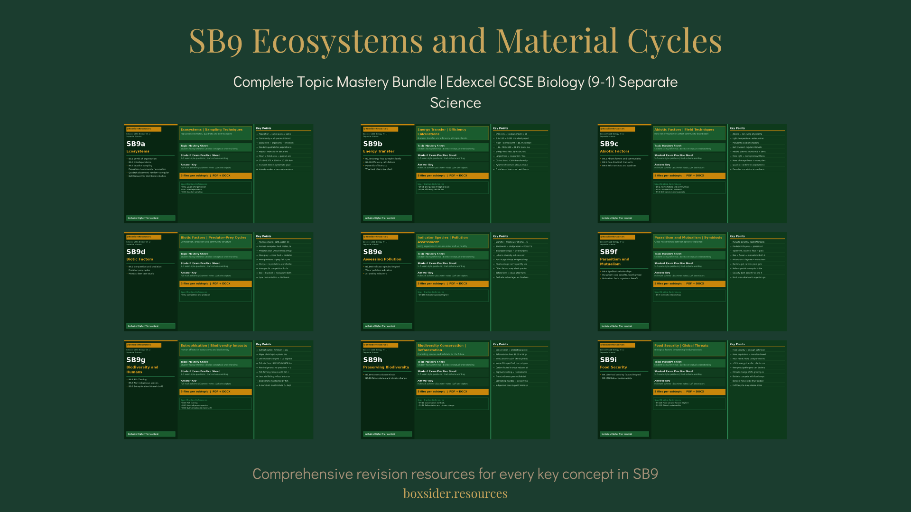Open the SB9c Abiotic Factors card thumbnail

pyautogui.click(x=692, y=174)
